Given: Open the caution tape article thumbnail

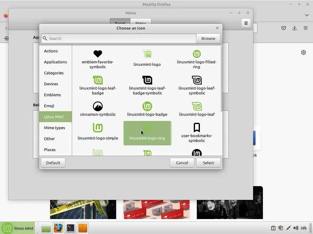Looking at the screenshot, I should click(x=83, y=209).
